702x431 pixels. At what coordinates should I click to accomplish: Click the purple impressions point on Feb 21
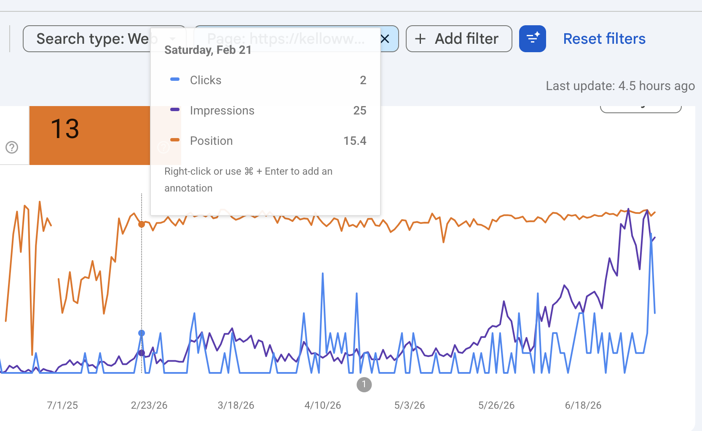[x=142, y=353]
